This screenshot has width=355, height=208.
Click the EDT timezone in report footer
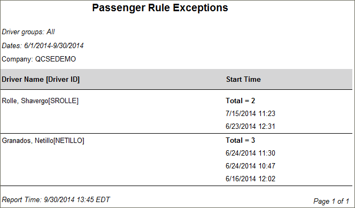pyautogui.click(x=103, y=199)
